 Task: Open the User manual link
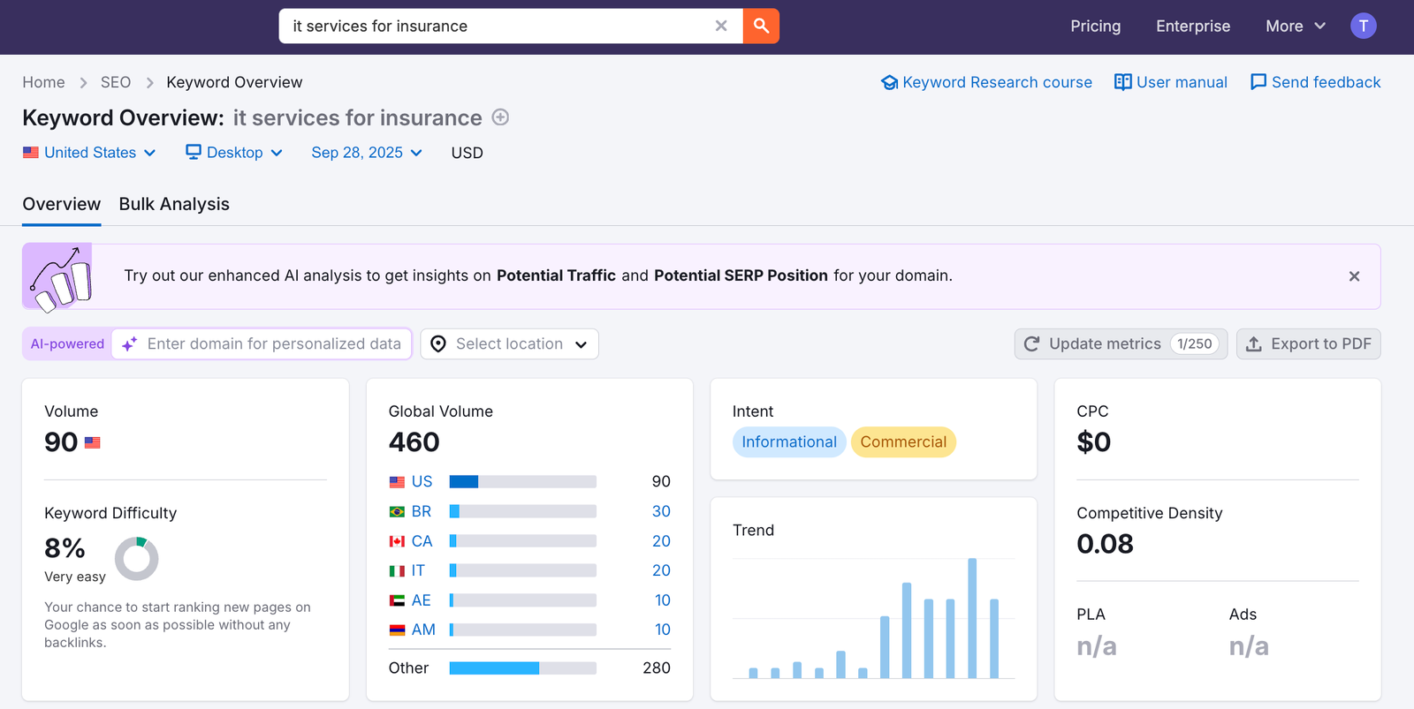click(x=1171, y=82)
